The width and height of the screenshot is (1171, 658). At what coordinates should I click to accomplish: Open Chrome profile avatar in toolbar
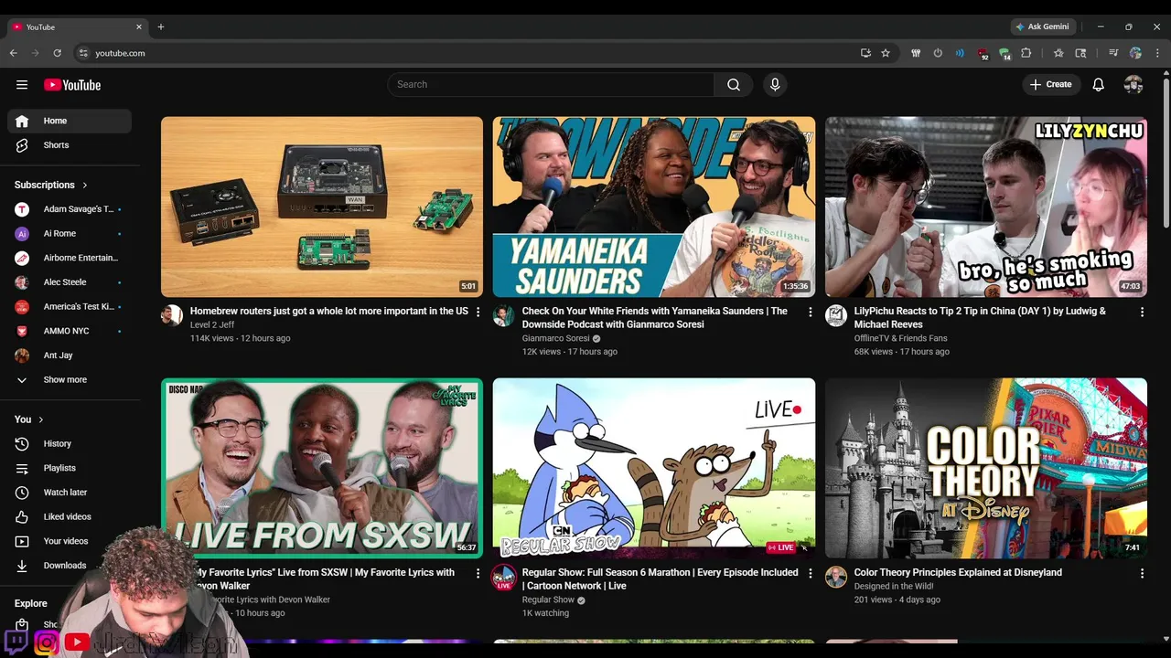tap(1135, 53)
